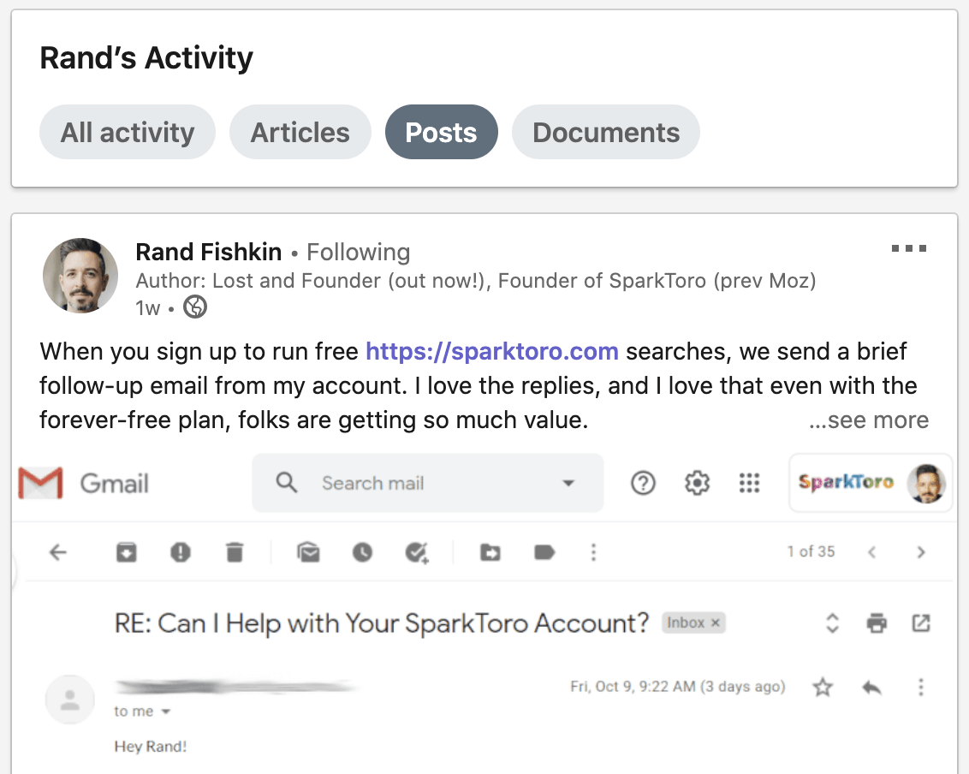The height and width of the screenshot is (774, 969).
Task: Remove the Inbox label with its x
Action: click(715, 622)
